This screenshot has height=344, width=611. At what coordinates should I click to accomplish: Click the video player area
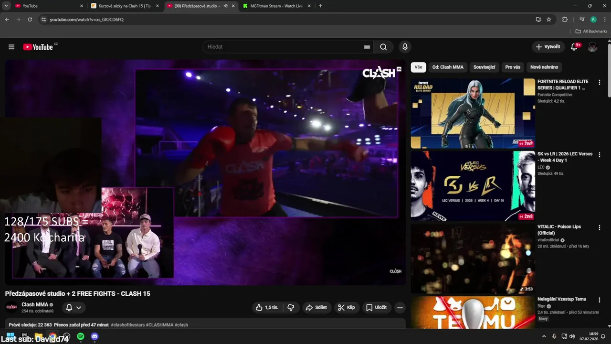(x=205, y=172)
